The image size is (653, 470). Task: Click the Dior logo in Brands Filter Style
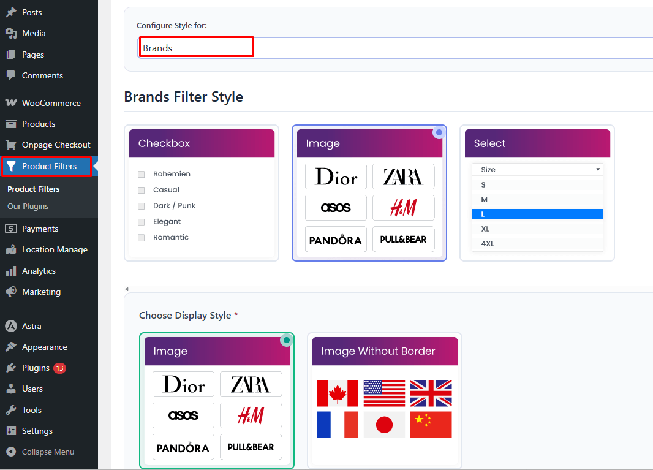click(x=336, y=176)
